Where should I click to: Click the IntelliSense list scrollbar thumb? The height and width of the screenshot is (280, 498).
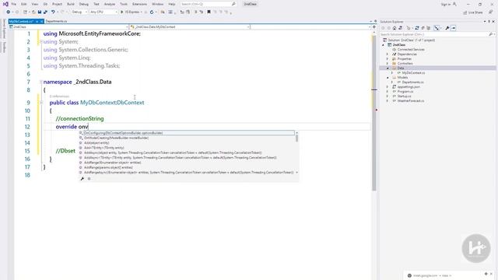coord(296,138)
